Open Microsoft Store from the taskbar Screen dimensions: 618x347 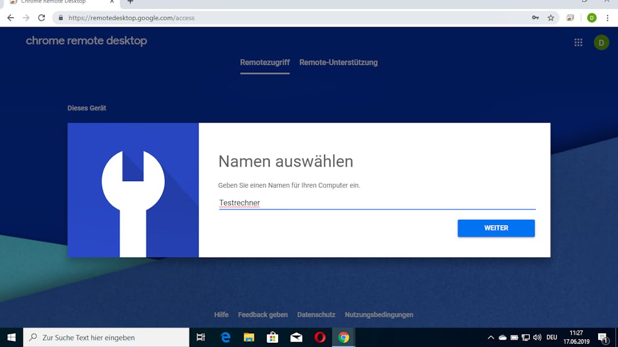point(272,337)
